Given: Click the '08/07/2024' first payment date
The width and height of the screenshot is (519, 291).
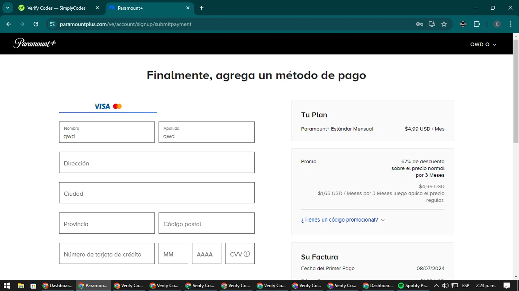Looking at the screenshot, I should (x=430, y=268).
